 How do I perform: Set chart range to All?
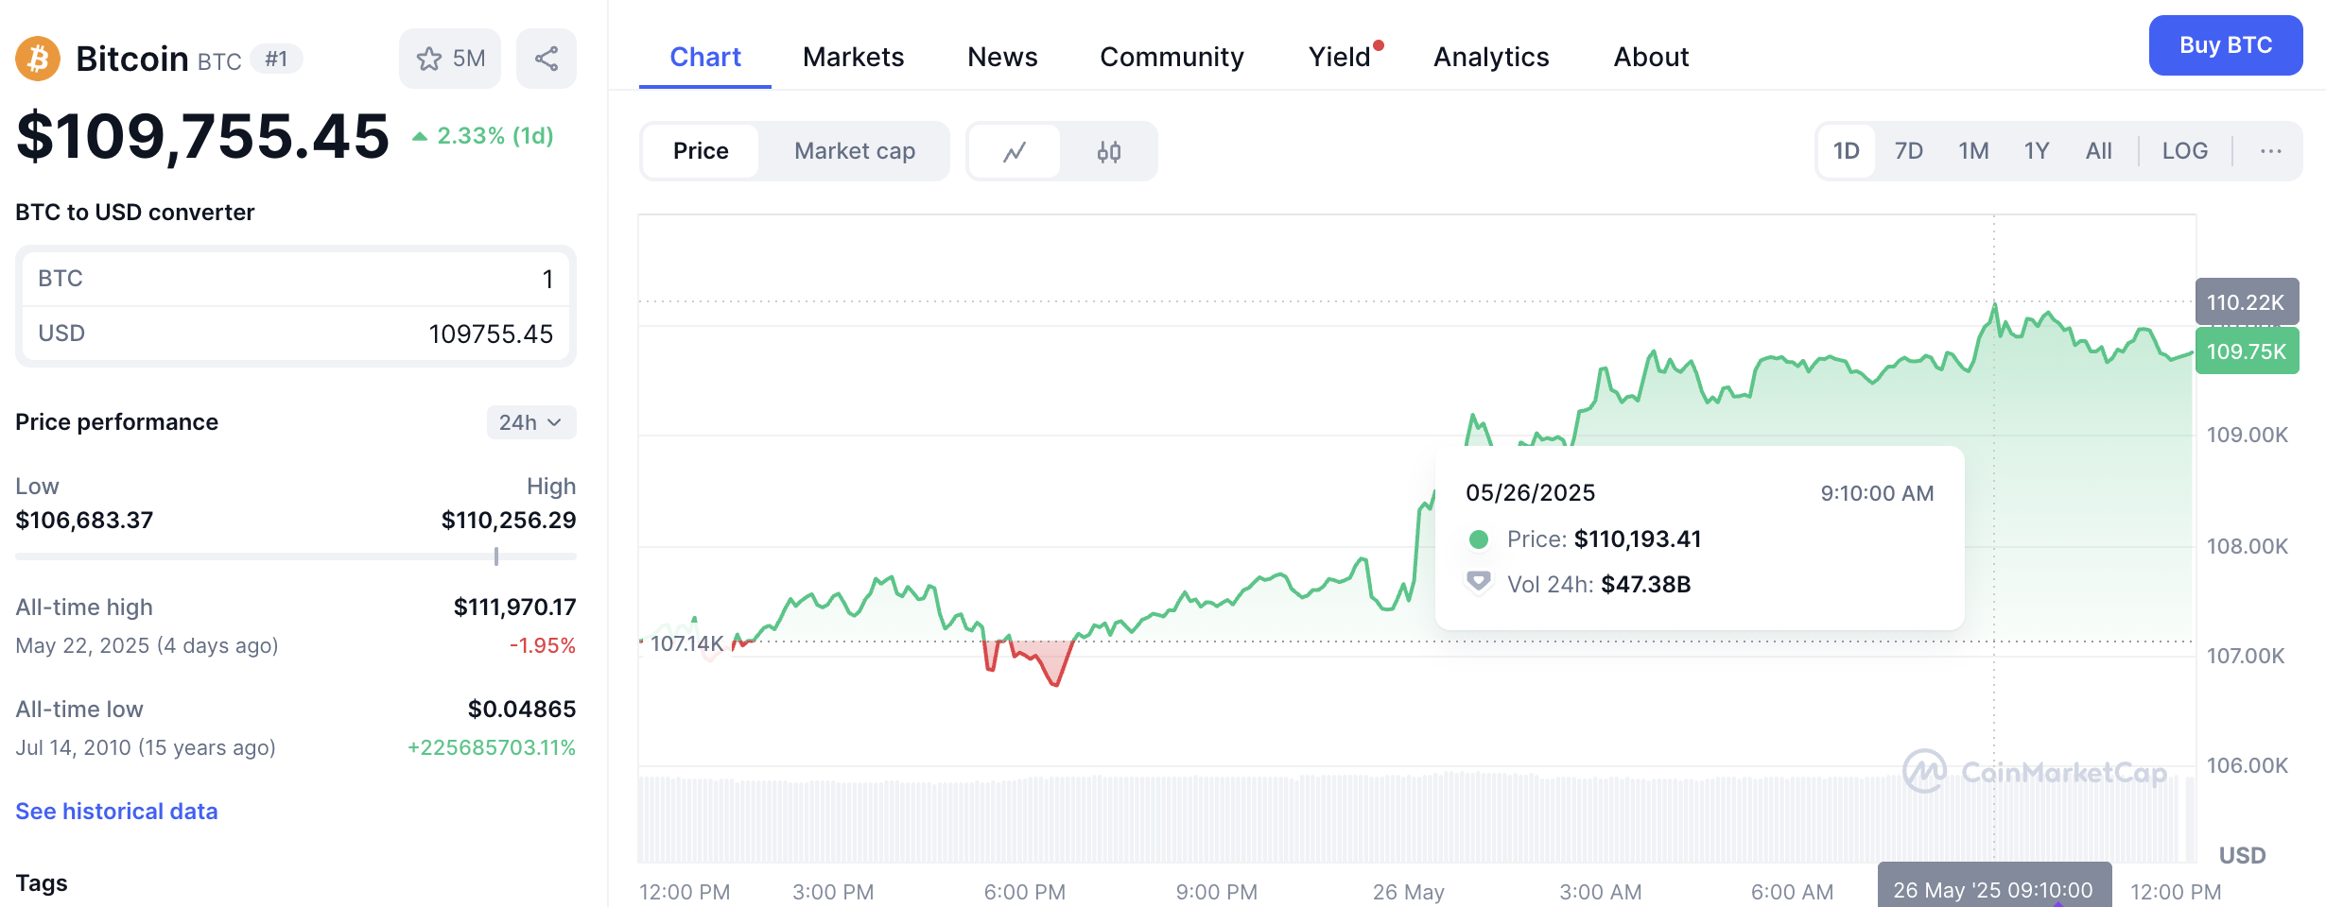[2098, 151]
